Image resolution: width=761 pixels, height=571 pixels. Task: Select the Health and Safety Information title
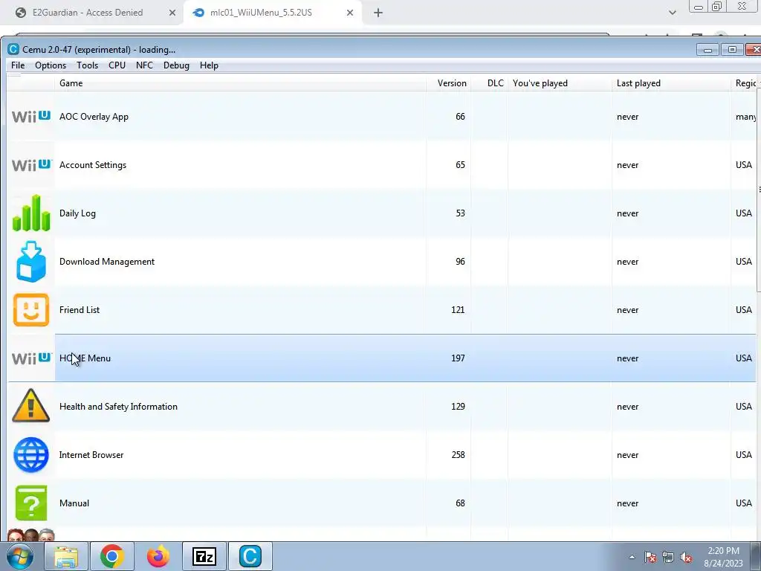tap(118, 407)
